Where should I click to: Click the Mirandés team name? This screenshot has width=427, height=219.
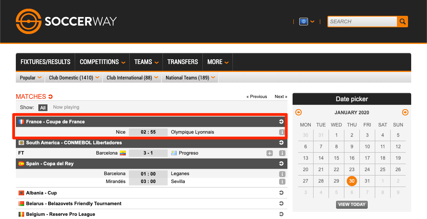[x=116, y=181]
